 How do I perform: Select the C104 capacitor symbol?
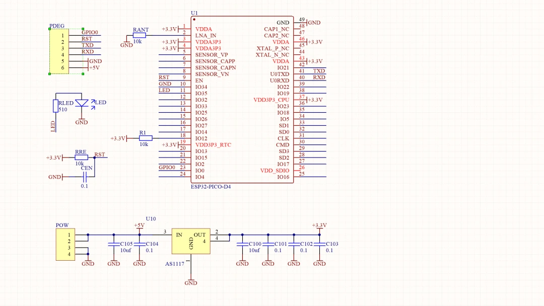140,244
